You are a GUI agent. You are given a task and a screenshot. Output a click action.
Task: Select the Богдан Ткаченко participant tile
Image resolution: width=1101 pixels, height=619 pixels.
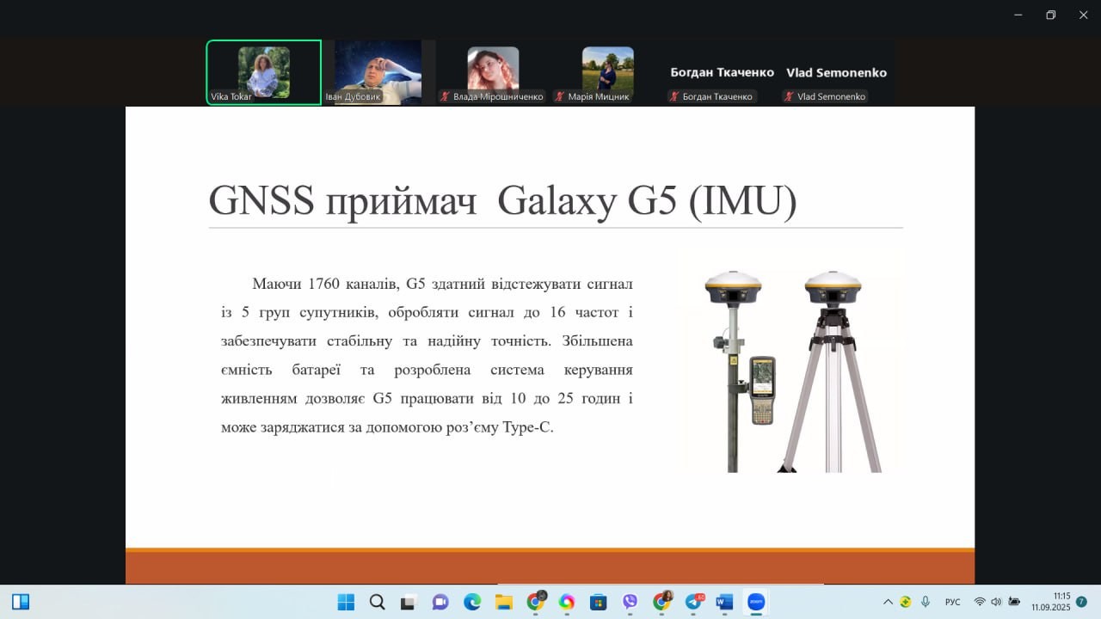[722, 73]
